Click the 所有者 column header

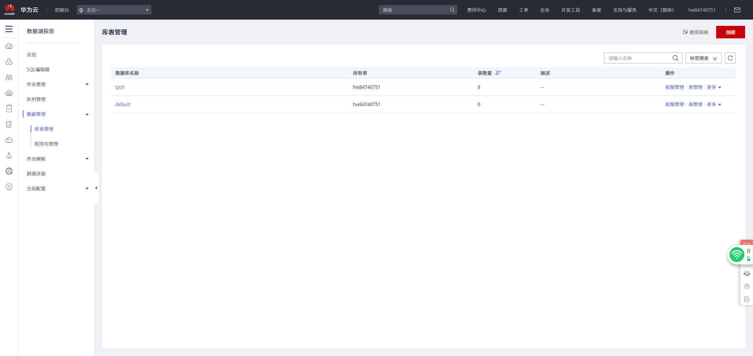tap(360, 73)
